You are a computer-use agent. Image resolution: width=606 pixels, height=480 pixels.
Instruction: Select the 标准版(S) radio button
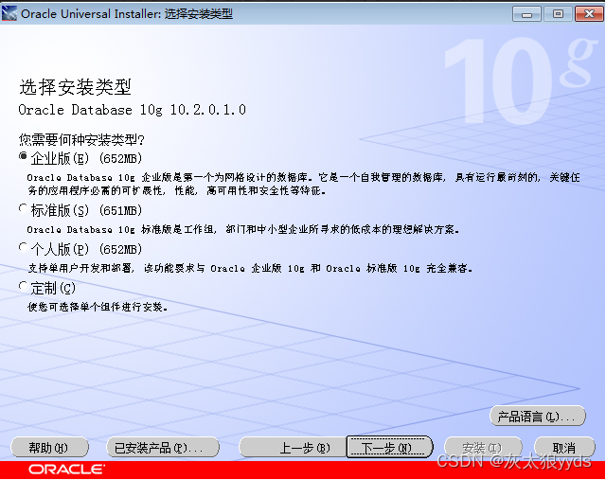pyautogui.click(x=23, y=208)
